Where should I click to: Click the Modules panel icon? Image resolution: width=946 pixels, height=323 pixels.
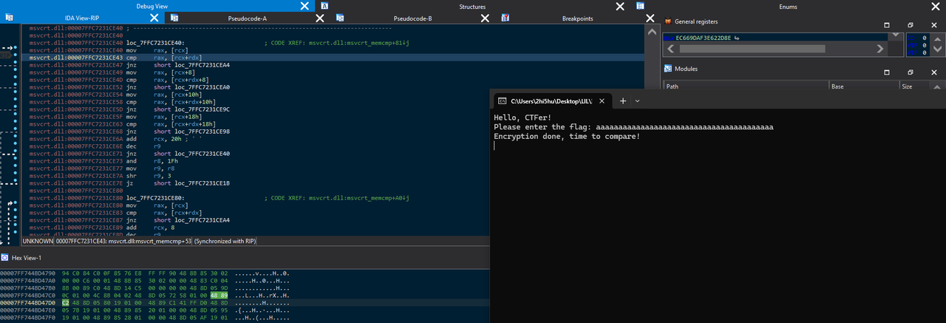[x=669, y=69]
